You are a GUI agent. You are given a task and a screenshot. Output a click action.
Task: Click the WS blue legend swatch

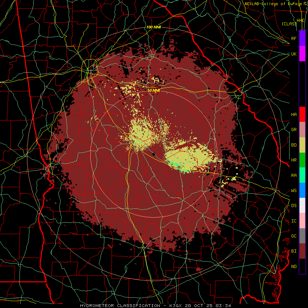[x=302, y=190]
